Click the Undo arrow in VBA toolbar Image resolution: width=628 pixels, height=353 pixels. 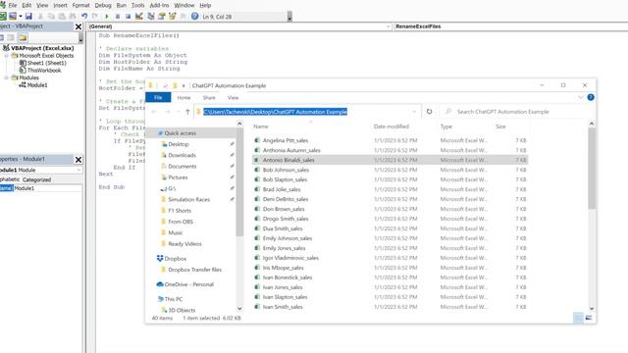coord(84,17)
